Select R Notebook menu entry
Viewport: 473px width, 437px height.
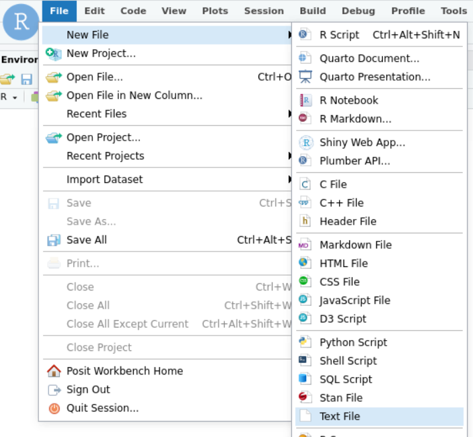tap(379, 100)
